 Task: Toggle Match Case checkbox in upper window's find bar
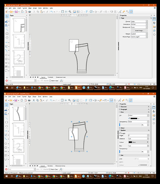(50, 81)
